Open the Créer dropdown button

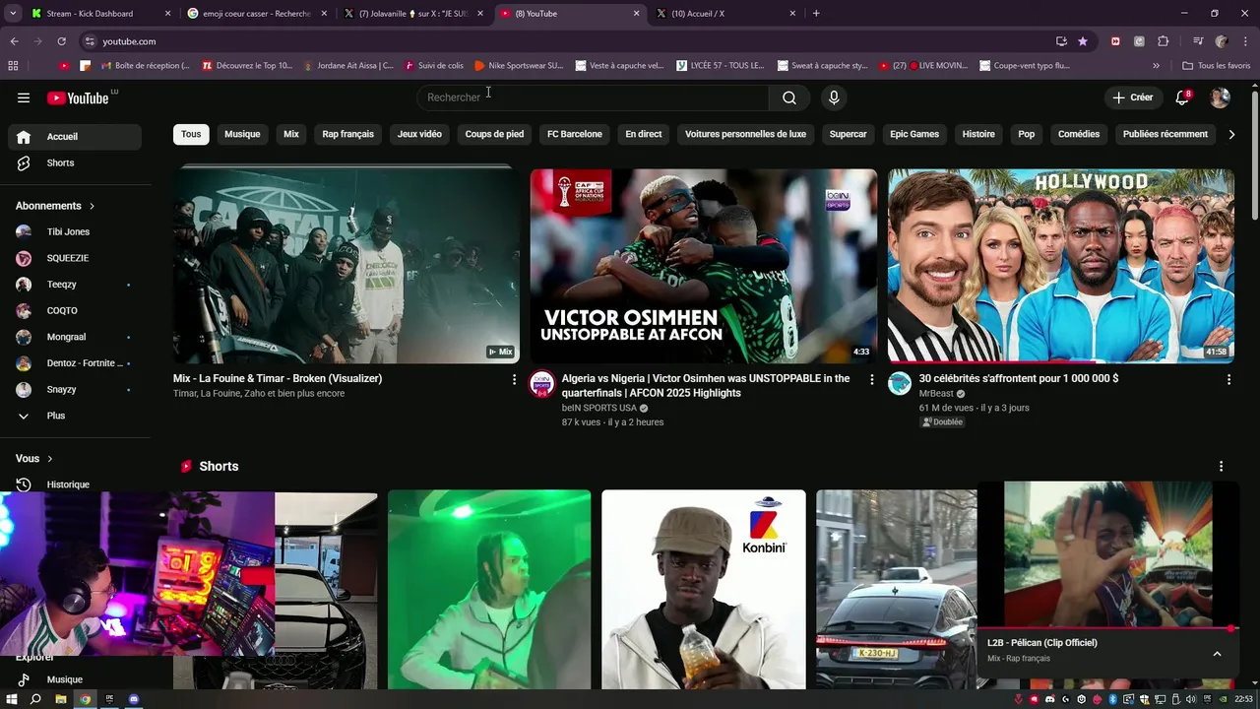[1133, 97]
